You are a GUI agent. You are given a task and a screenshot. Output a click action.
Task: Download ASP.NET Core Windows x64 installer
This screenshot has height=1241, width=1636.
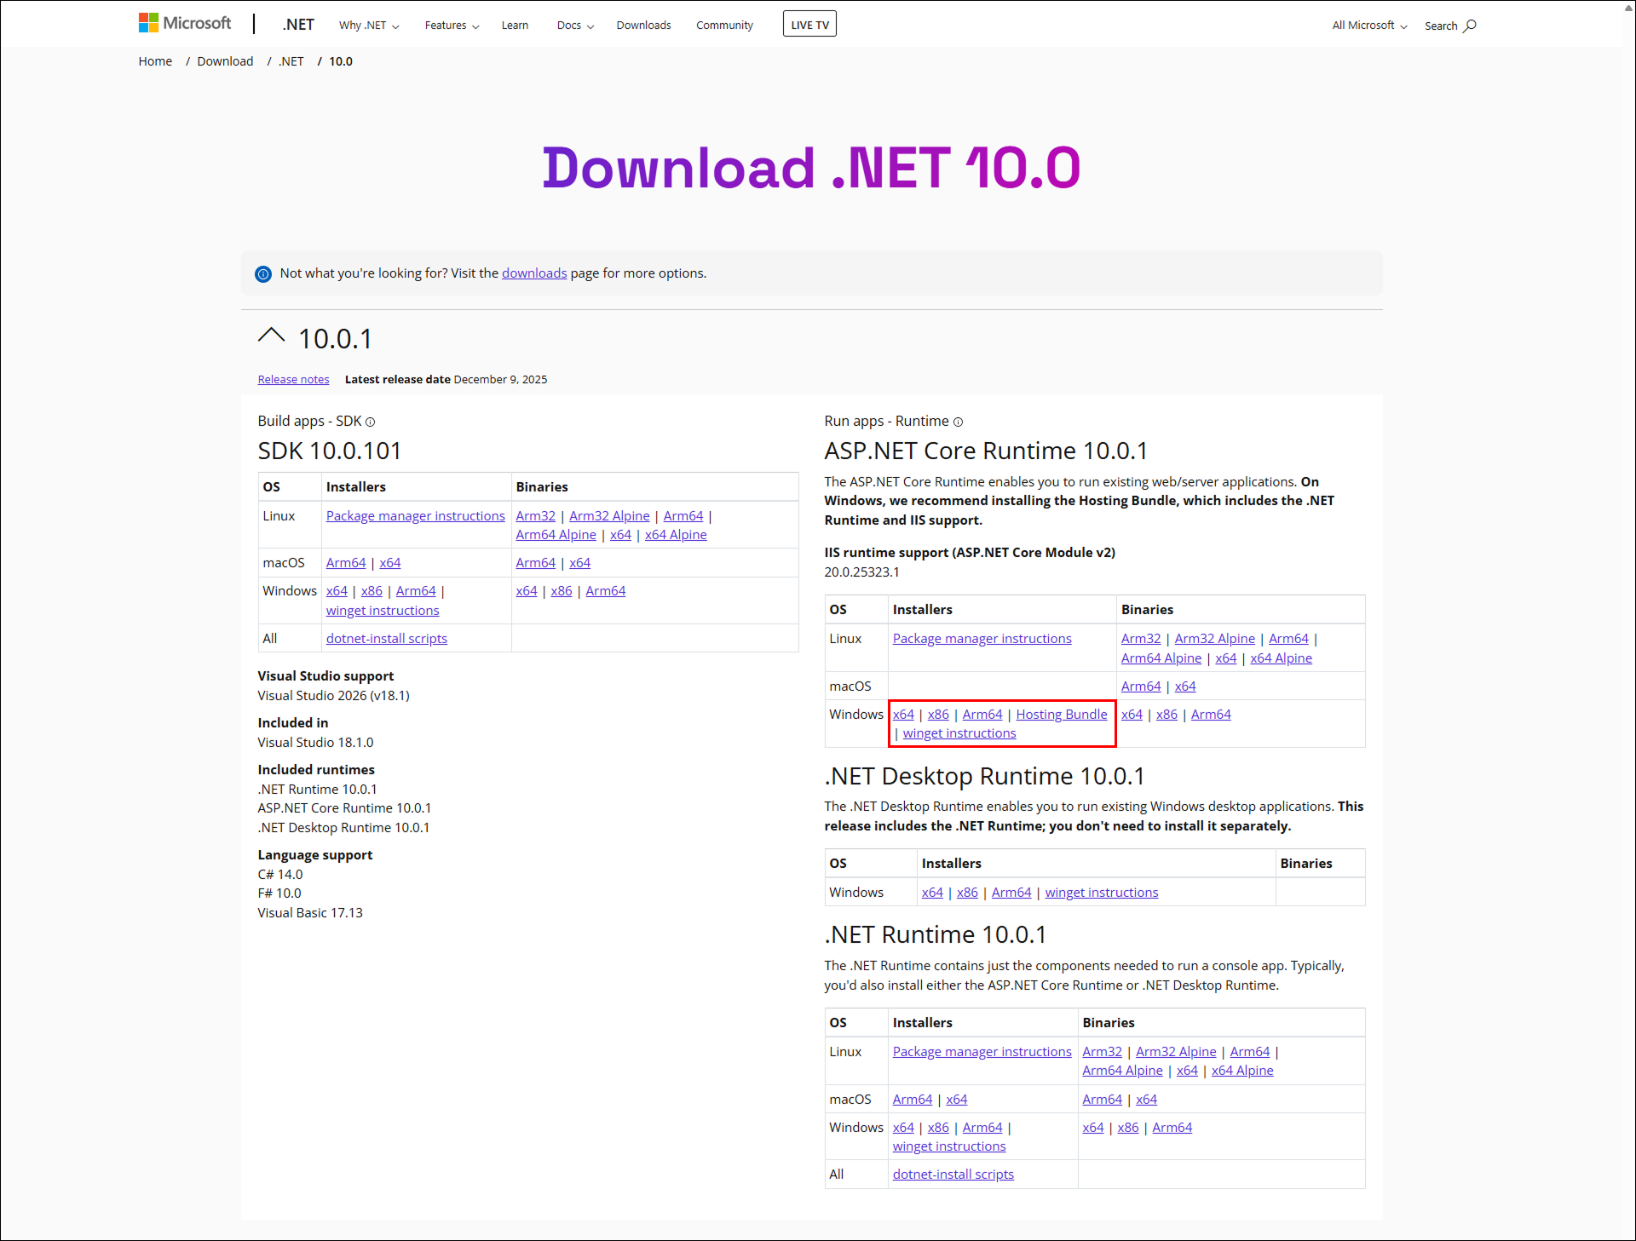point(903,715)
